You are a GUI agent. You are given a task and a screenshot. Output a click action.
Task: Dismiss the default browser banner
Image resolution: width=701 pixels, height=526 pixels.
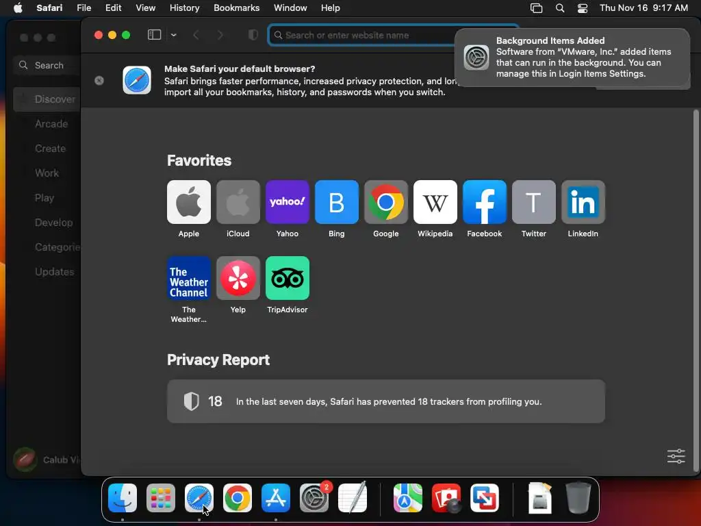99,81
